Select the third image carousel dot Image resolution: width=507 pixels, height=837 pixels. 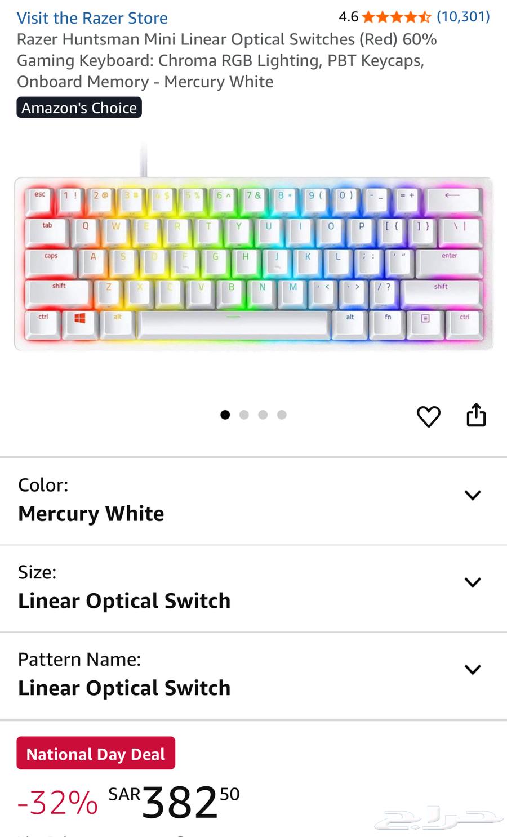coord(263,415)
